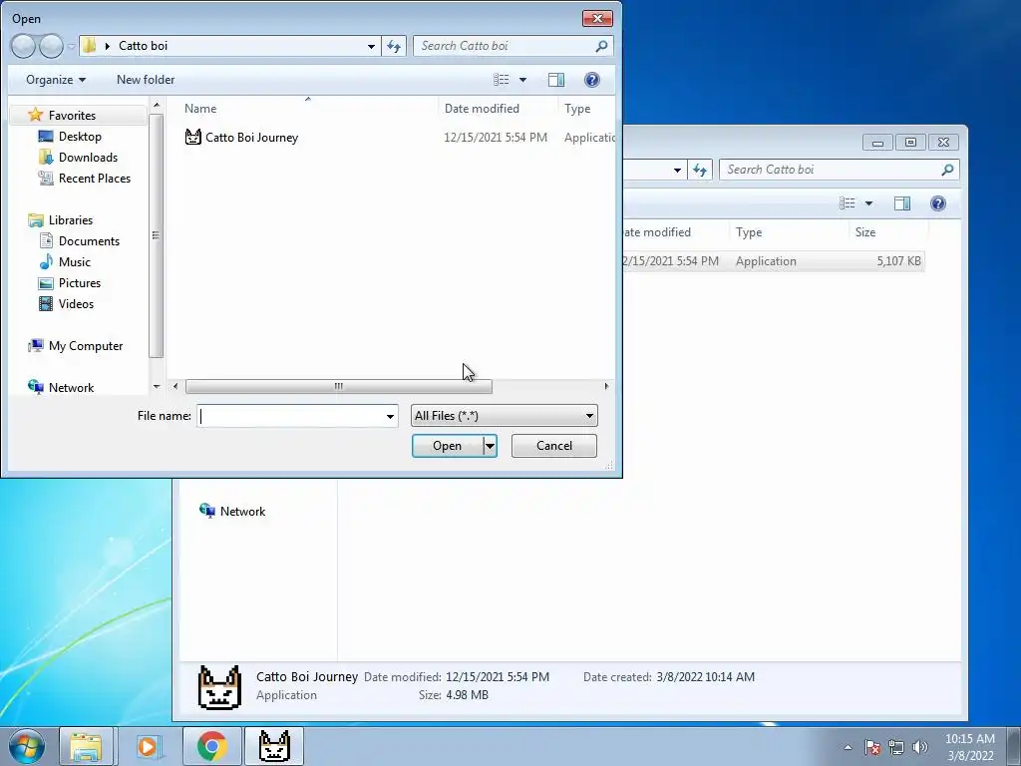Sort by Name column in Open dialog
The width and height of the screenshot is (1021, 766).
tap(307, 108)
